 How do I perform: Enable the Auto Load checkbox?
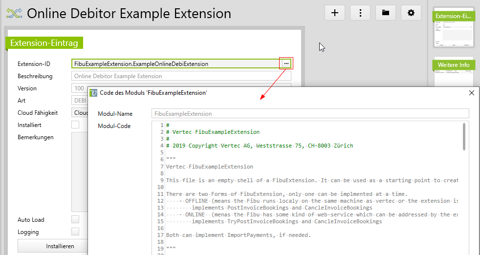coord(75,219)
